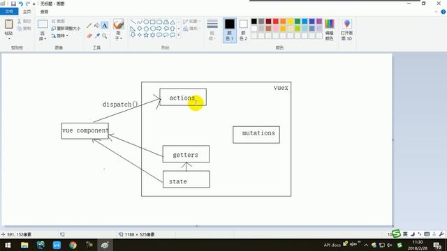Choose the Diamond shape

(x=140, y=29)
